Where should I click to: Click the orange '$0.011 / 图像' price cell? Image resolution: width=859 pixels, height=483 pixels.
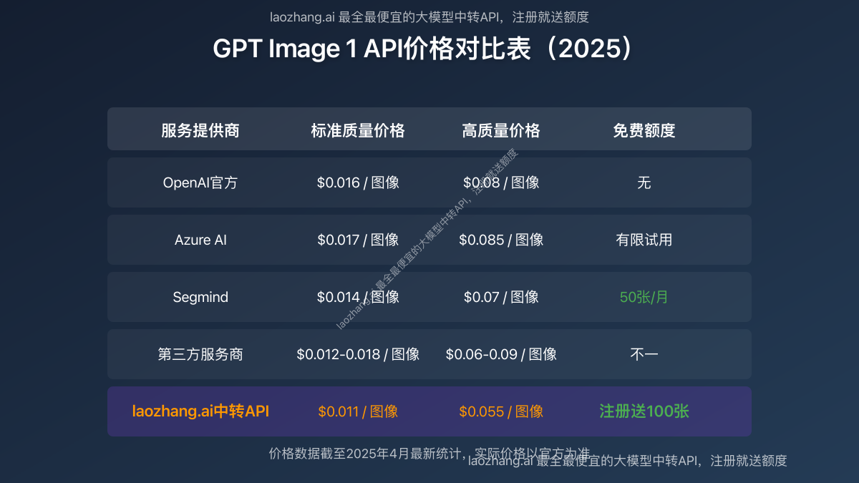pyautogui.click(x=358, y=411)
